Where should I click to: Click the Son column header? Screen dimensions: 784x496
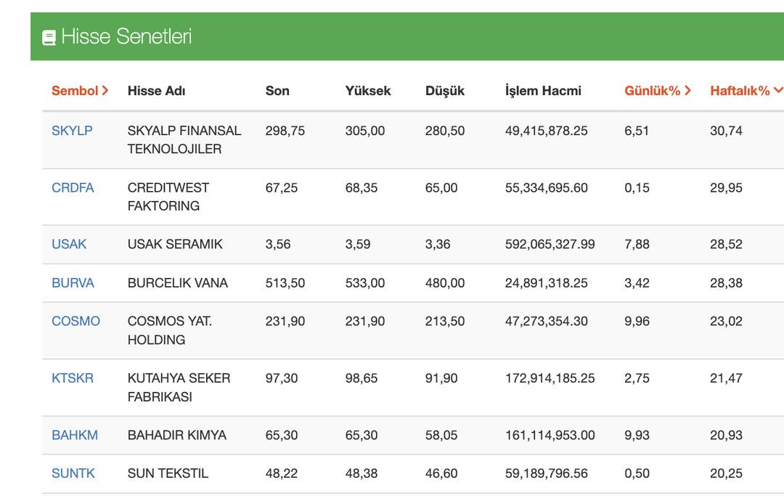[277, 91]
